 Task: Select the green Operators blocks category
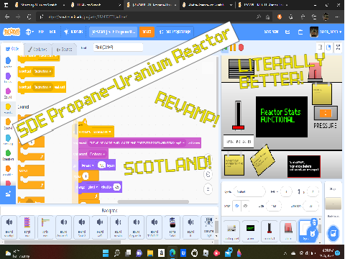8,155
